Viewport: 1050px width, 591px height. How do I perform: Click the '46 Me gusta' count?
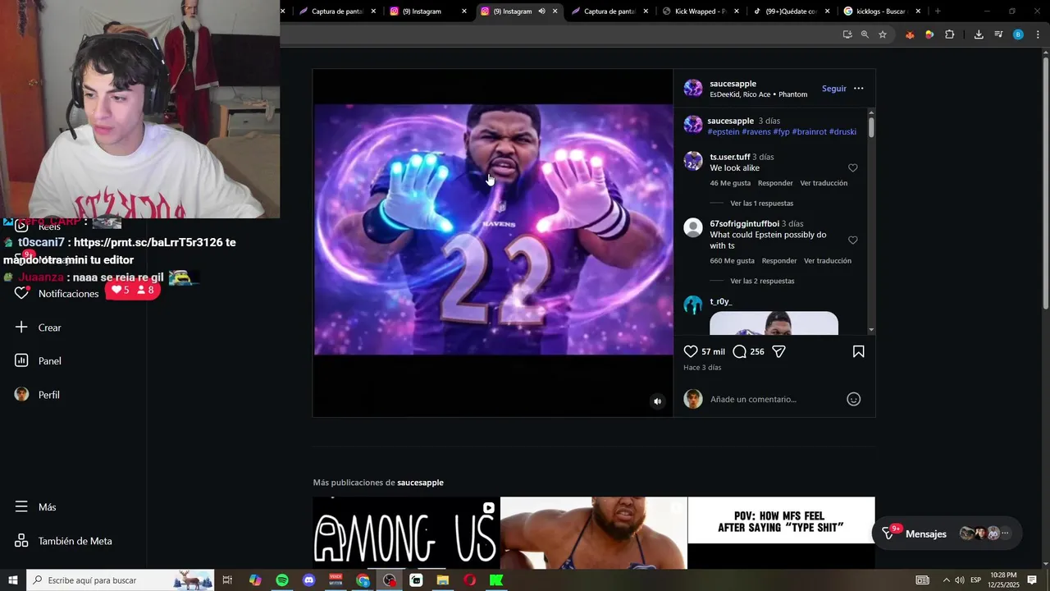[x=730, y=183]
